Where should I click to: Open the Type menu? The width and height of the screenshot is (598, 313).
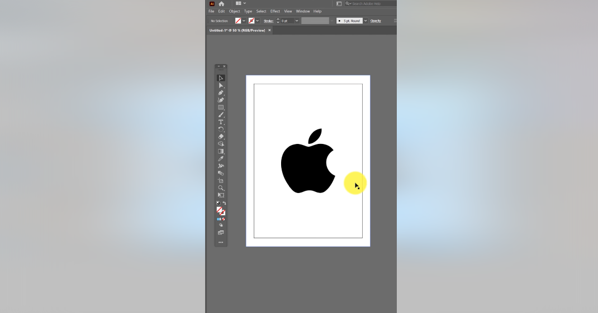[x=248, y=11]
